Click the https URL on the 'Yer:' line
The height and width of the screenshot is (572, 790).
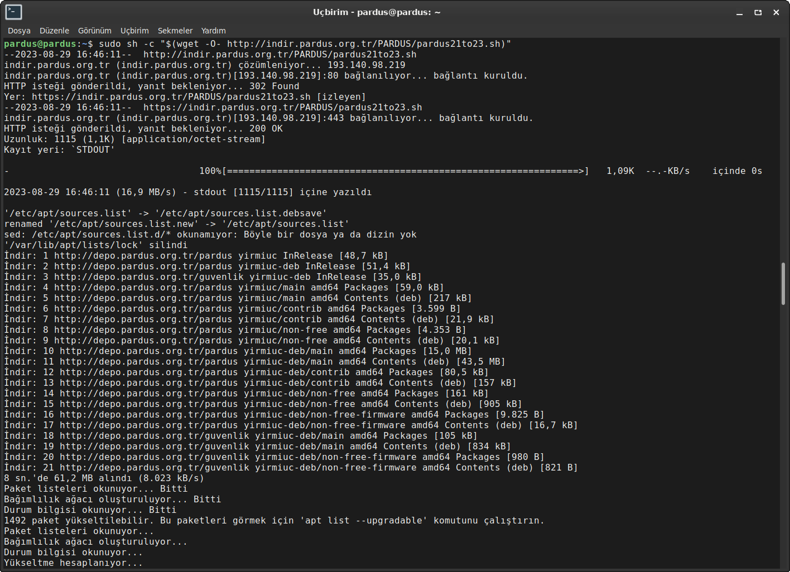171,97
